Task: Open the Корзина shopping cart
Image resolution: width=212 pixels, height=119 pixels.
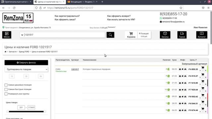Action: [131, 35]
